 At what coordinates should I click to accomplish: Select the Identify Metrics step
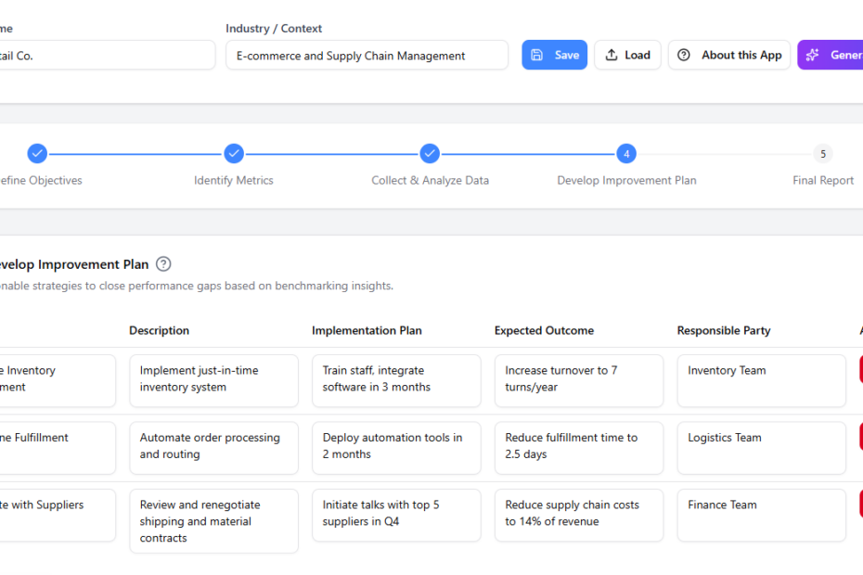pyautogui.click(x=234, y=153)
